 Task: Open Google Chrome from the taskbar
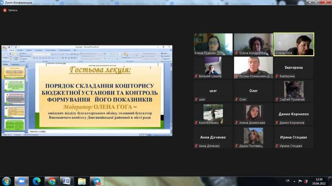52,181
